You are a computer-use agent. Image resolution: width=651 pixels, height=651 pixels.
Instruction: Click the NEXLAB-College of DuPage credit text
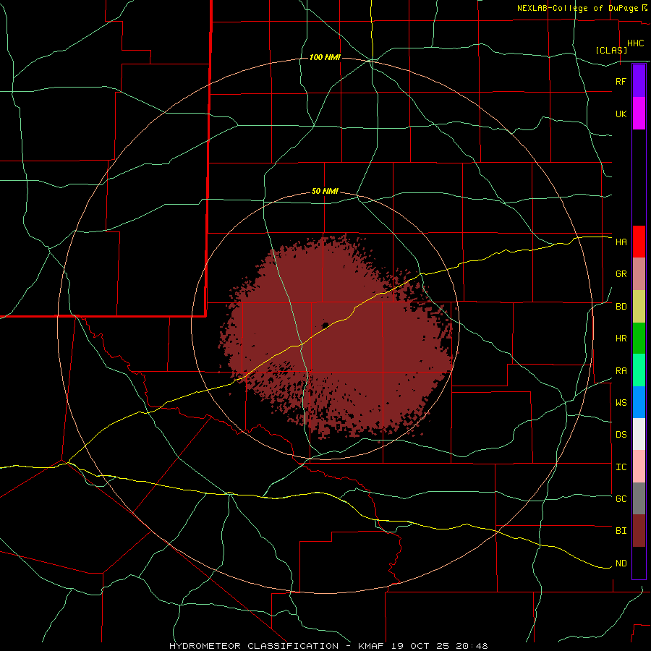(x=577, y=8)
